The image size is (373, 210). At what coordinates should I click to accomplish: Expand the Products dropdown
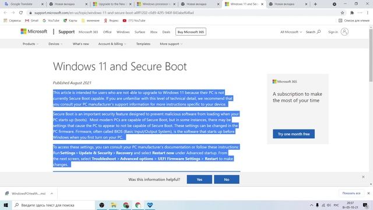point(30,44)
